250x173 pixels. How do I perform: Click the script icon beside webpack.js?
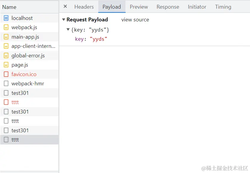point(6,27)
